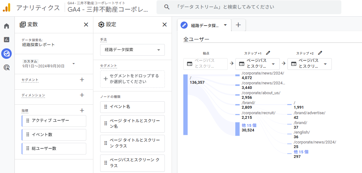Add a metric via 指標 plus icon
Screen dimensions: 362x173
pos(82,110)
